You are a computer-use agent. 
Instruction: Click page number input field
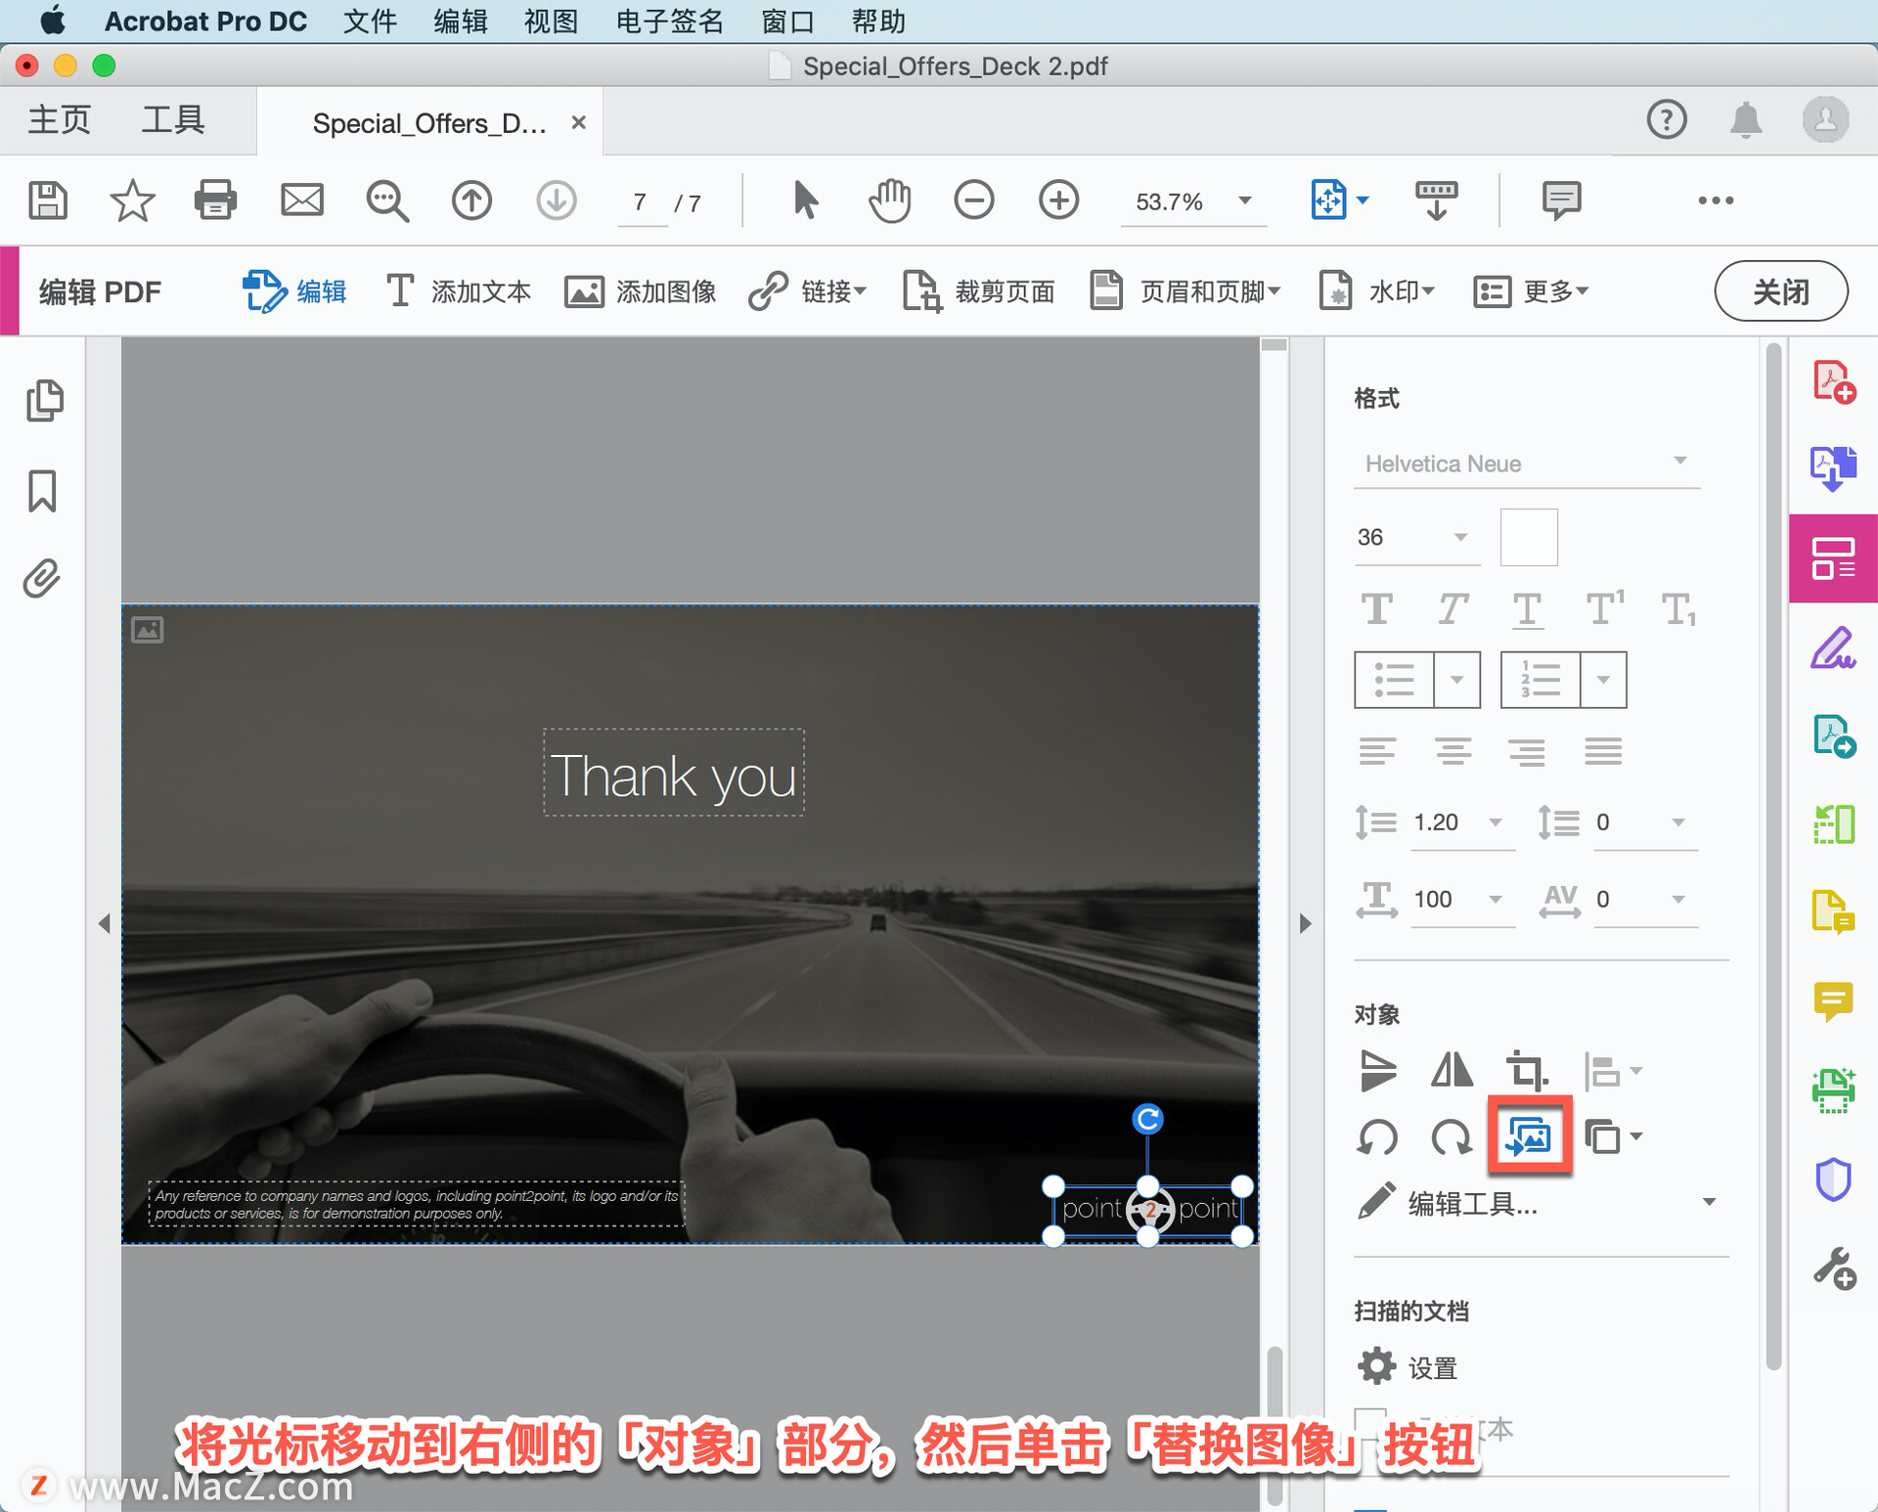(x=641, y=202)
